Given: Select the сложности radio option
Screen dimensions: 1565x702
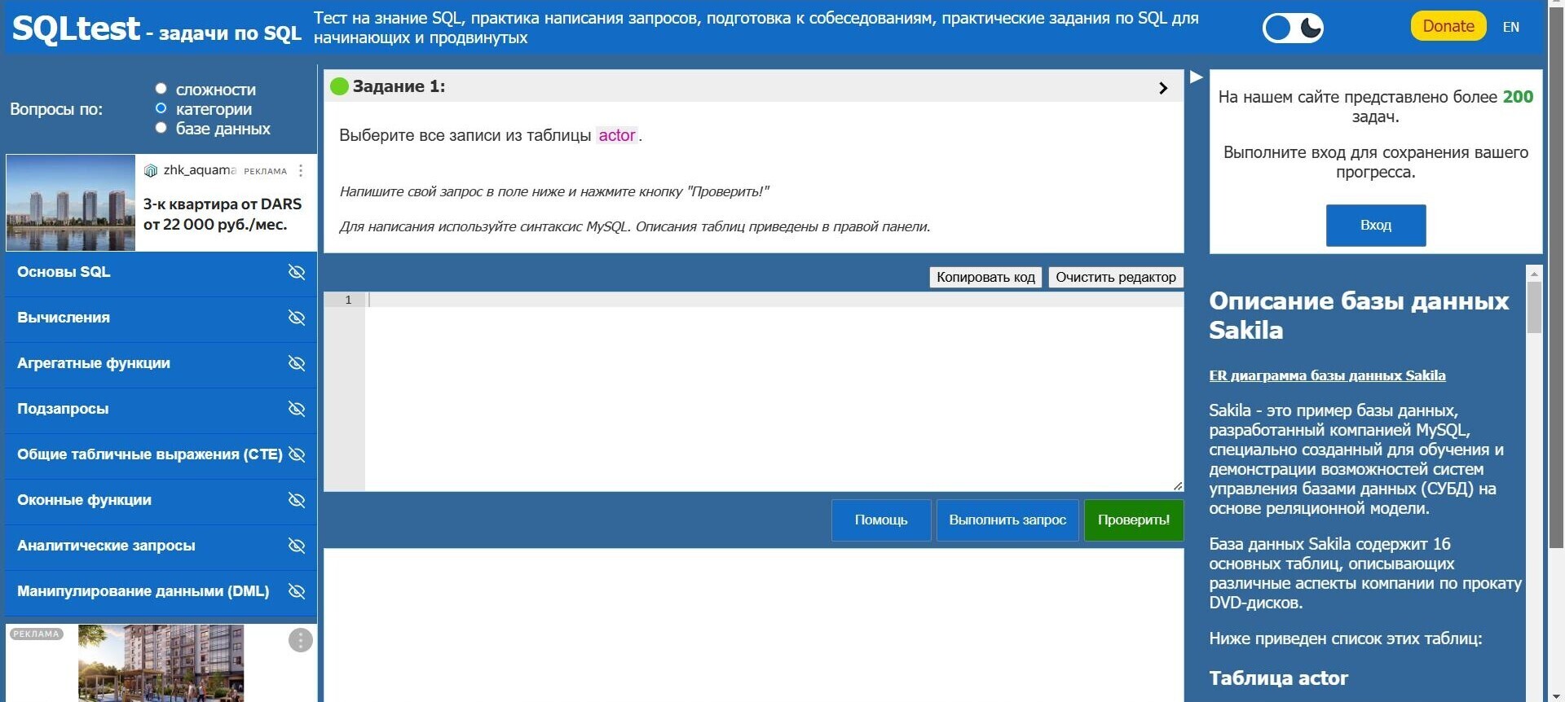Looking at the screenshot, I should [161, 89].
